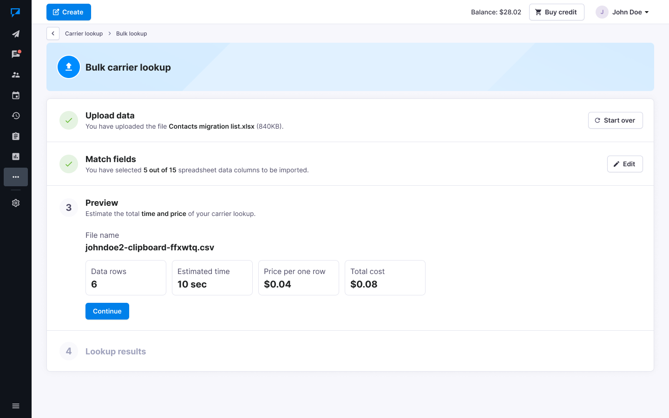
Task: View history via the clock sidebar icon
Action: click(16, 116)
